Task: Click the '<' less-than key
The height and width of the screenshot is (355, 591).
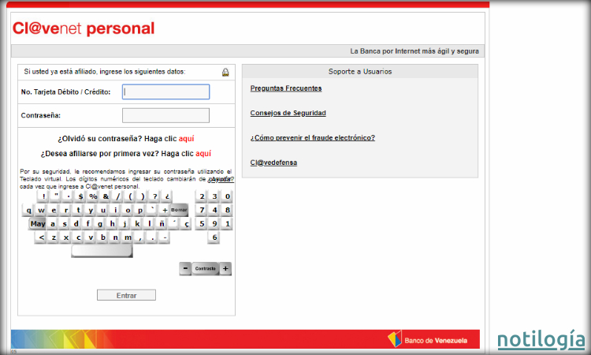Action: pos(41,237)
